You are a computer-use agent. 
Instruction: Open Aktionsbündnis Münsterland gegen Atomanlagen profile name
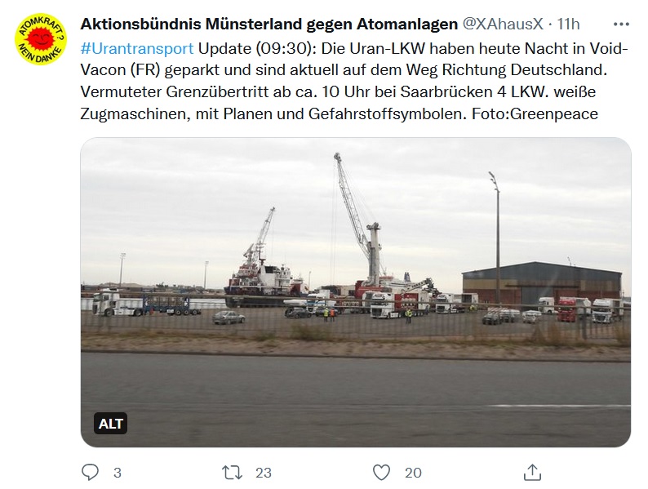269,24
